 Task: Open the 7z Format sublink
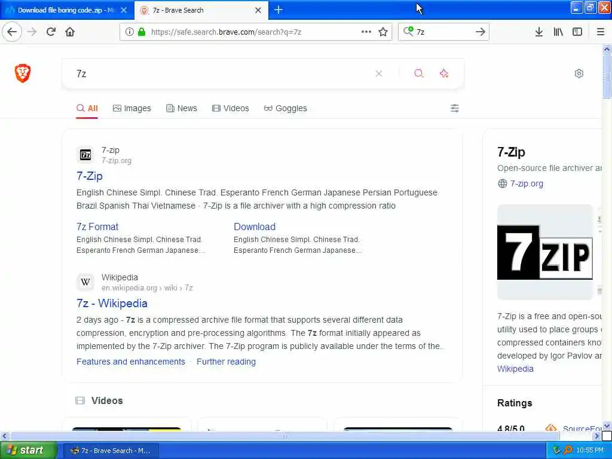(x=97, y=227)
